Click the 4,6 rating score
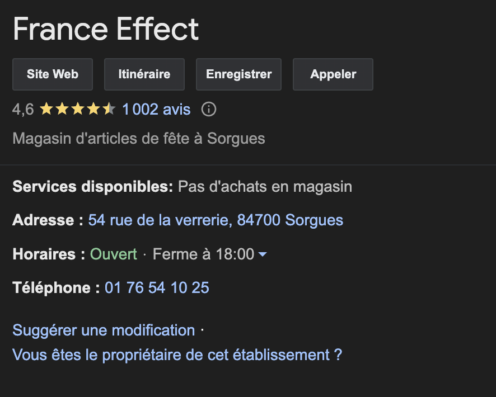This screenshot has height=397, width=496. click(23, 110)
